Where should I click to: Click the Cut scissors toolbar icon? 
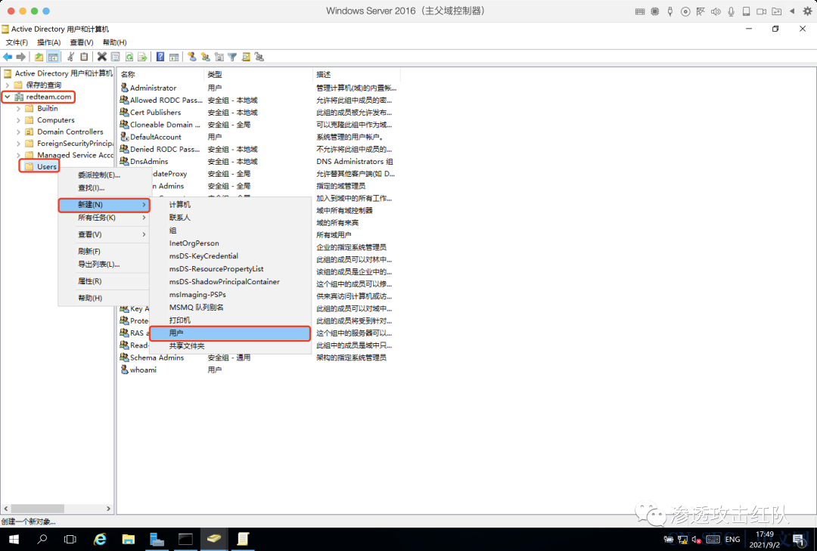coord(71,57)
